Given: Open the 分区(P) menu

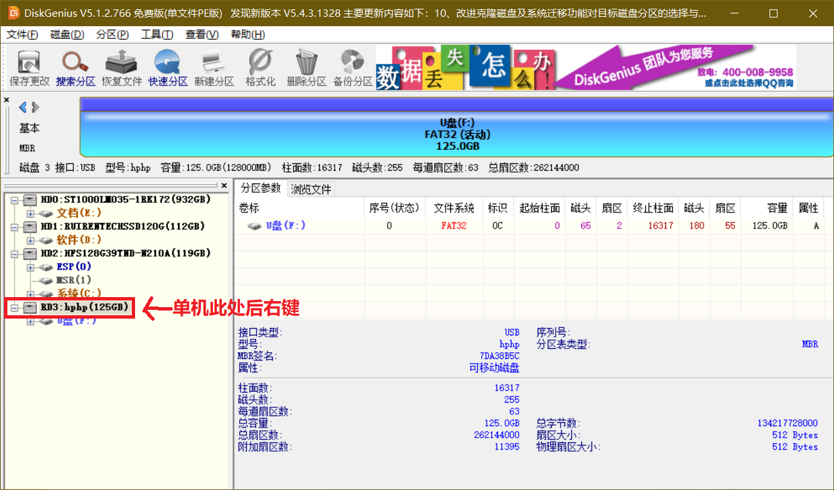Looking at the screenshot, I should click(112, 35).
